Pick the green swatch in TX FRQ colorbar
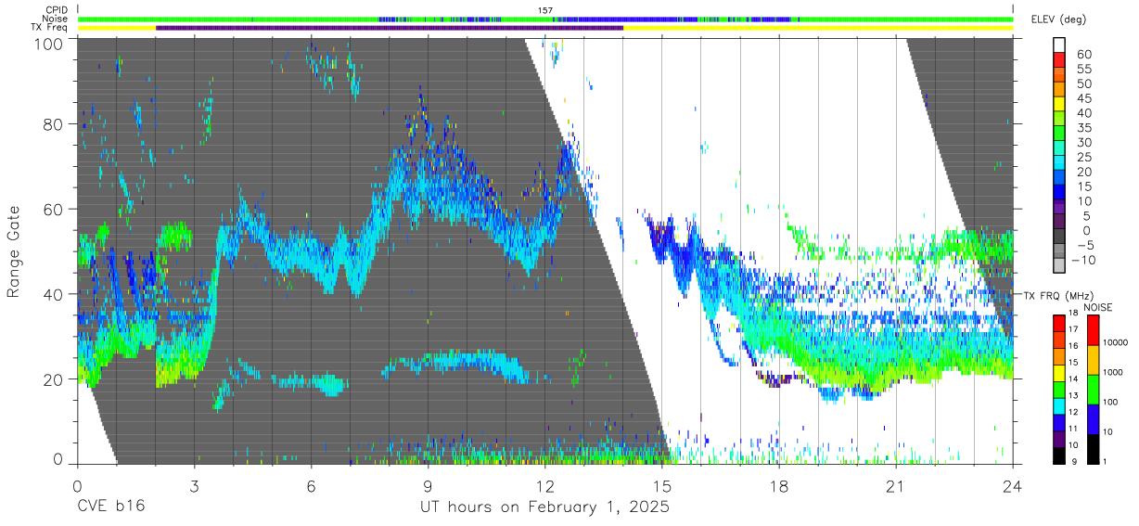 pos(1061,390)
